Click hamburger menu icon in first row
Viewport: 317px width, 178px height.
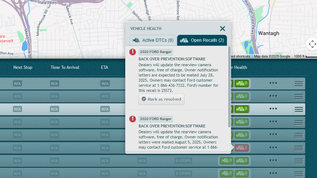pos(299,84)
